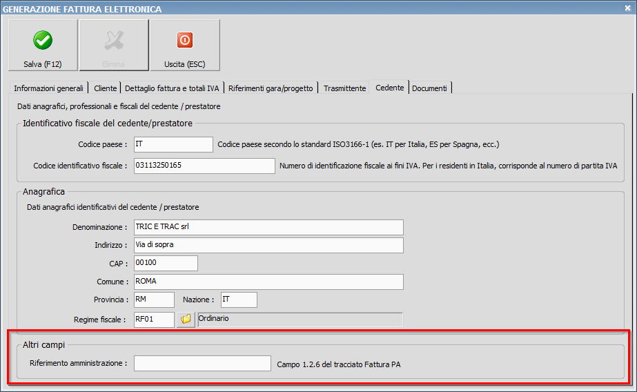Open the Trasmittente tab
This screenshot has width=637, height=392.
pos(344,88)
